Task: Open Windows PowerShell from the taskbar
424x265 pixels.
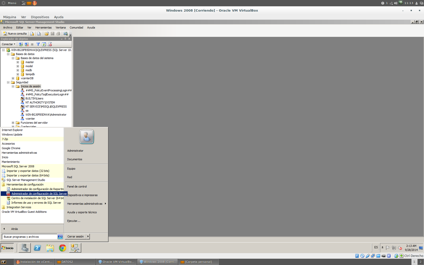Action: tap(37, 248)
